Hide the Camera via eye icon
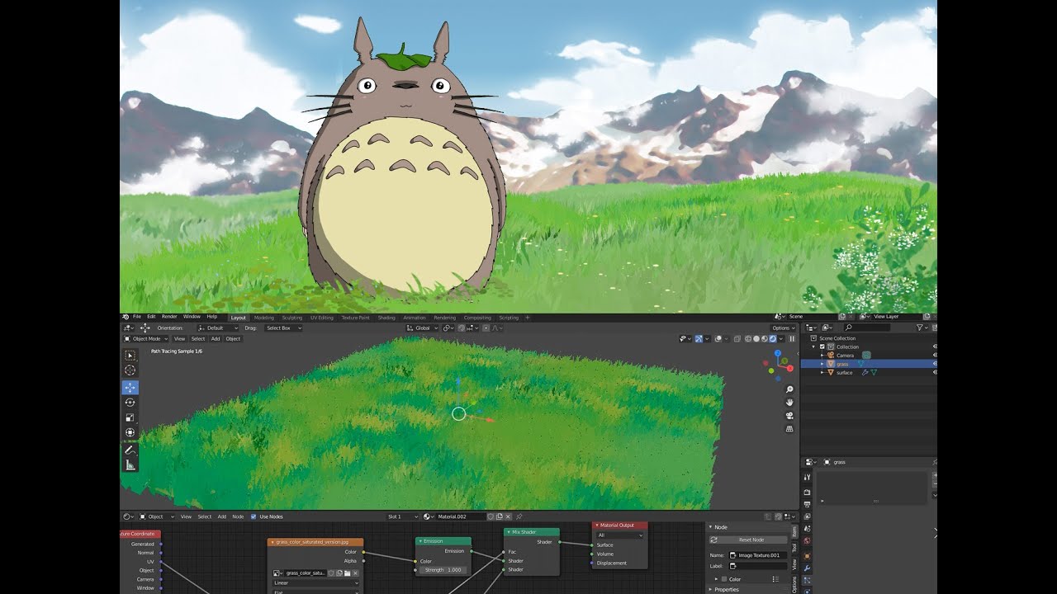This screenshot has height=594, width=1057. pyautogui.click(x=935, y=356)
